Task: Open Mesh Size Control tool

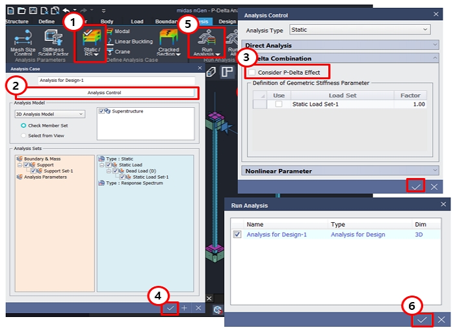Action: pos(23,43)
